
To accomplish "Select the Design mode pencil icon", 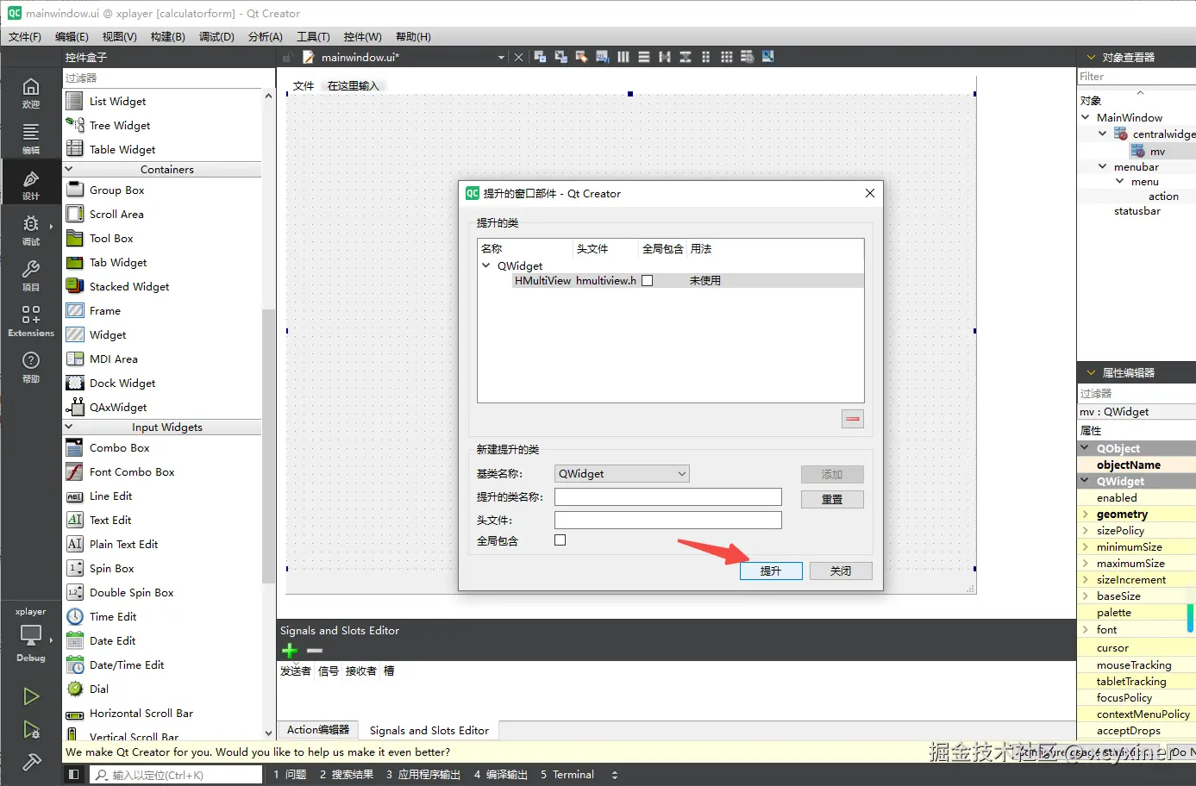I will pos(31,184).
